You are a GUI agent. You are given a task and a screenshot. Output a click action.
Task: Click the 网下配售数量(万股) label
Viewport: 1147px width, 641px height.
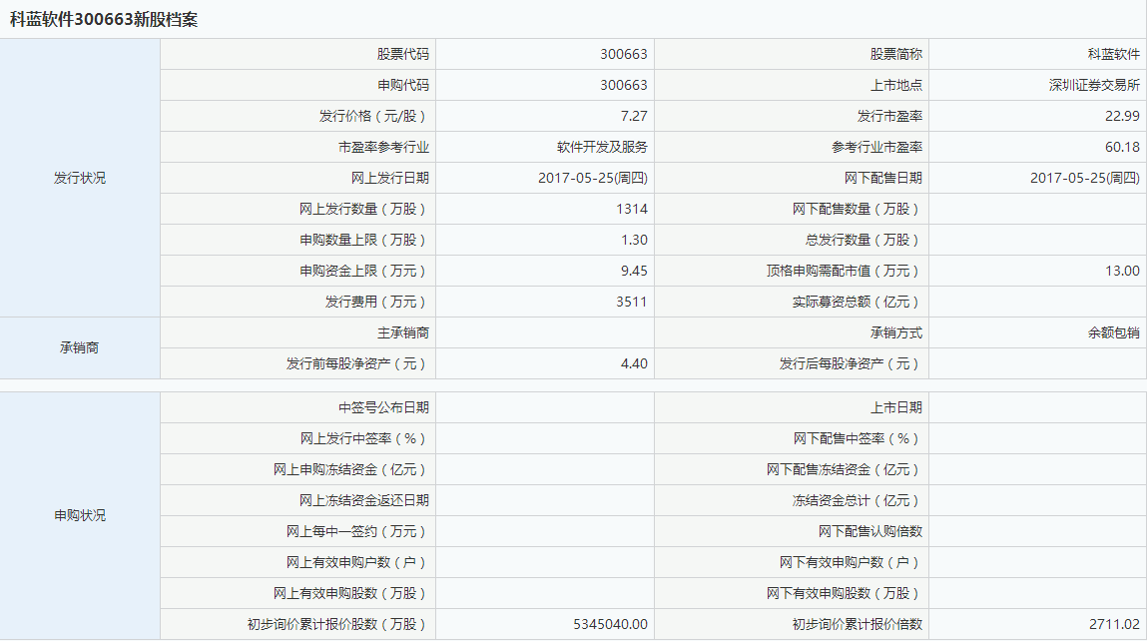858,209
